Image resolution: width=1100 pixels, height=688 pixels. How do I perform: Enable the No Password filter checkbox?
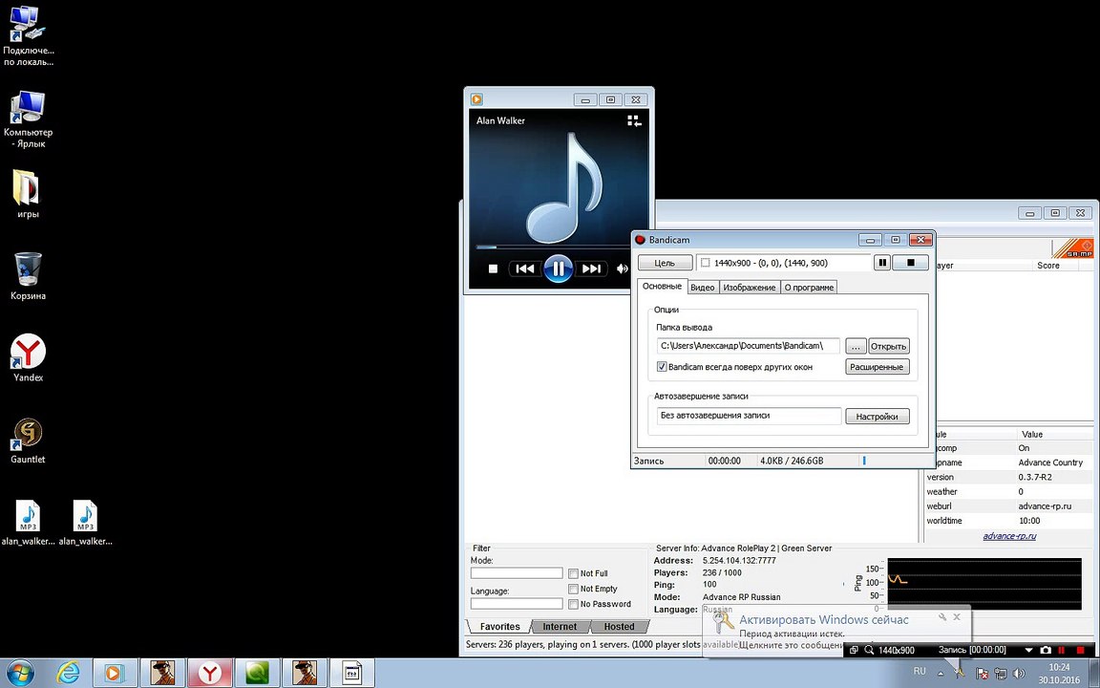point(573,605)
